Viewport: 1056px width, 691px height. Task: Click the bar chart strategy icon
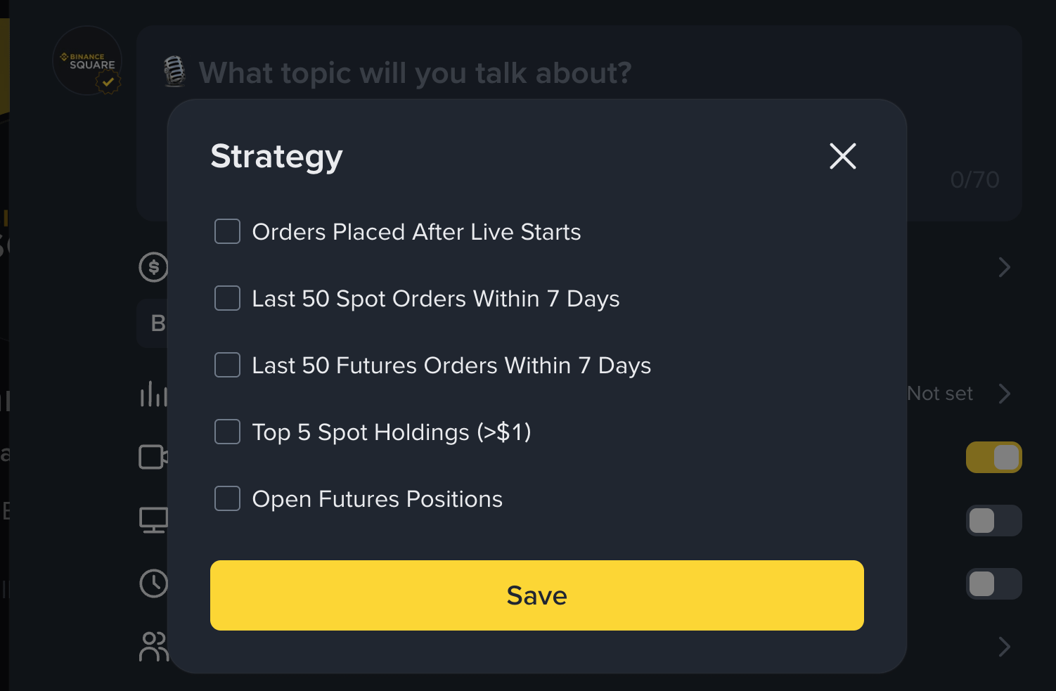[153, 394]
